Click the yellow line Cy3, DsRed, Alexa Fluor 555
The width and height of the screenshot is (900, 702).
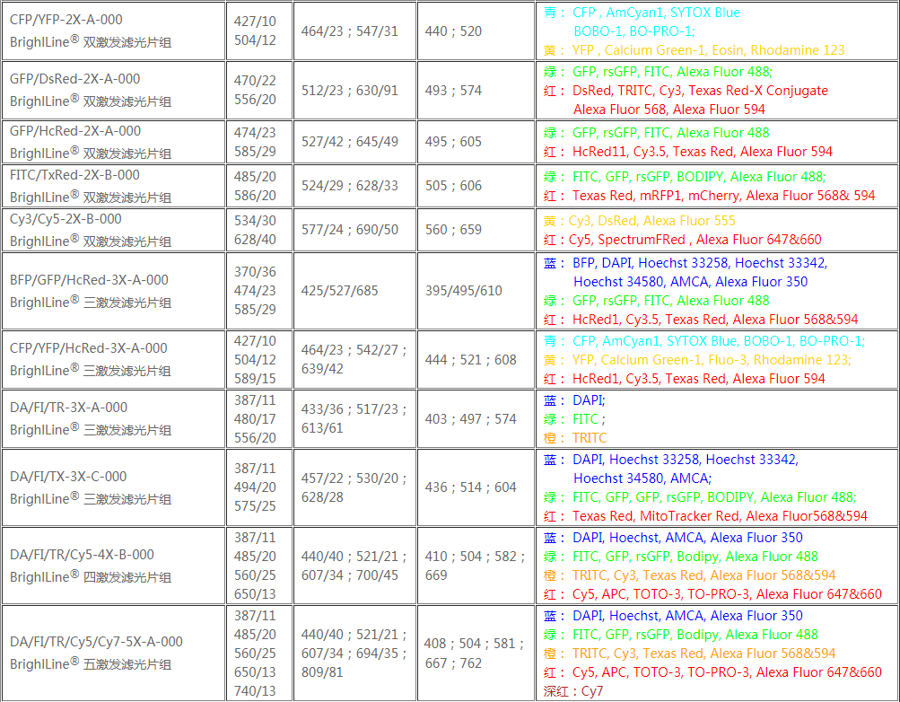(x=640, y=221)
